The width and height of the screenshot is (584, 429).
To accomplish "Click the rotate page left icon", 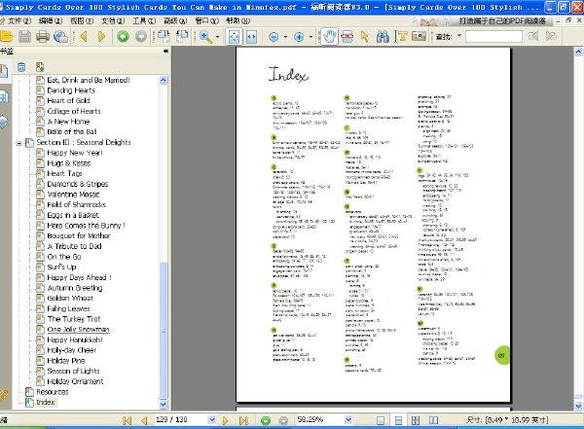I will (164, 37).
